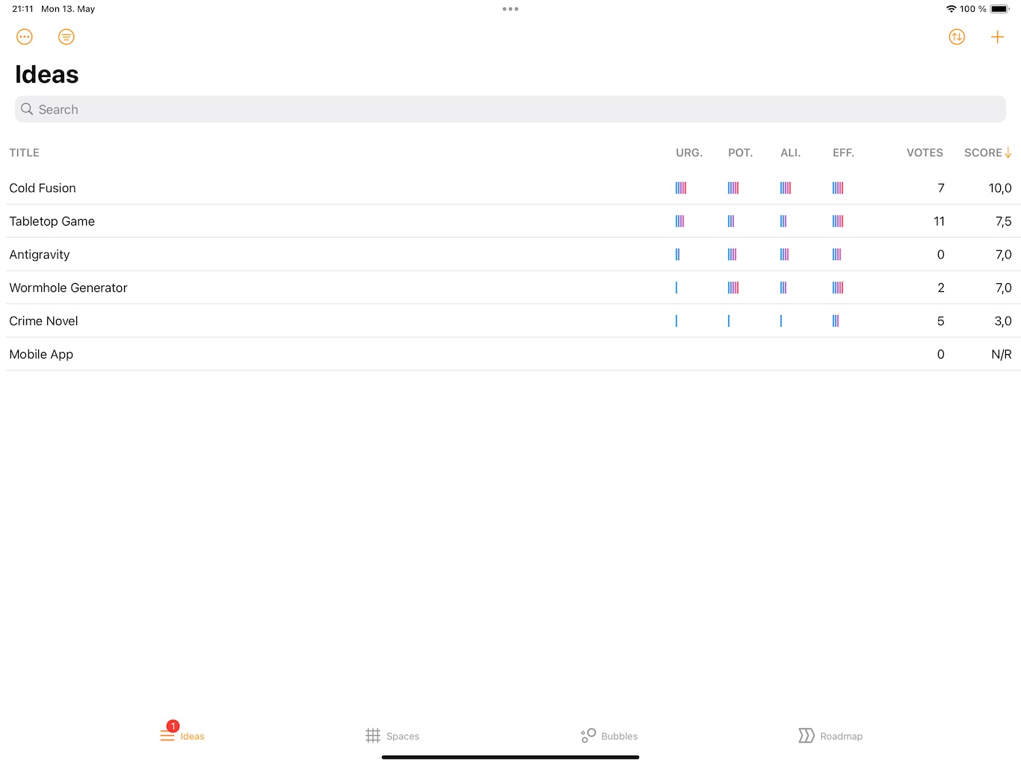Open the Cold Fusion idea
The height and width of the screenshot is (765, 1021).
(x=43, y=188)
